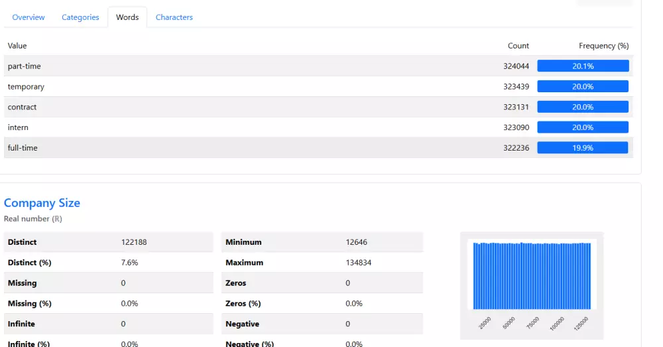Click the count 322236
This screenshot has height=347, width=663.
(516, 148)
